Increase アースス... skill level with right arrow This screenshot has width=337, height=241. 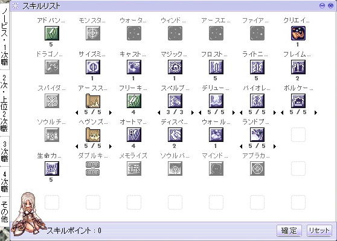tap(111, 112)
